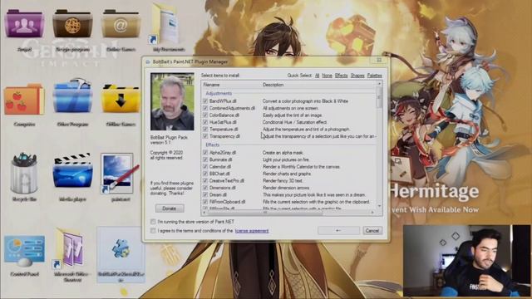This screenshot has width=532, height=299.
Task: Uncheck the FillFromClipboard.dll checkbox
Action: (205, 202)
